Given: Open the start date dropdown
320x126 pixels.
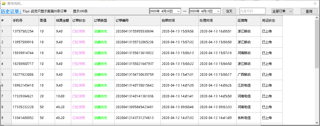Looking at the screenshot, I should [178, 11].
